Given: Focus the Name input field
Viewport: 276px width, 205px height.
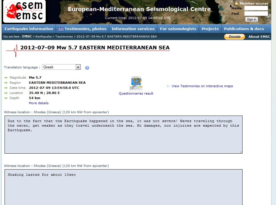Looking at the screenshot, I should point(256,8).
